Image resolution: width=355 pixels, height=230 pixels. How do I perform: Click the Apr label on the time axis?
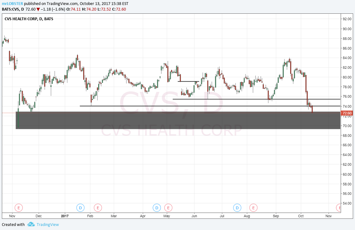[x=143, y=216]
